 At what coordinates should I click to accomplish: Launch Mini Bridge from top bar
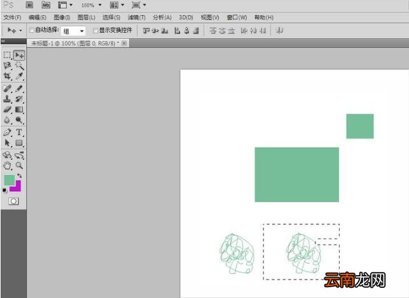tap(46, 5)
